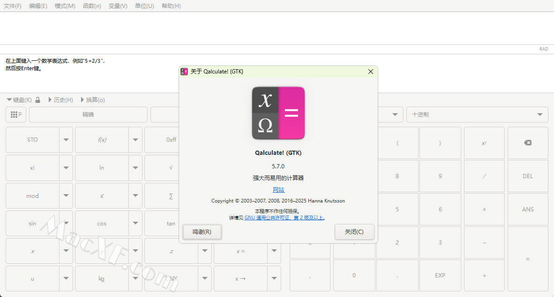This screenshot has height=297, width=554.
Task: Open the 十进制 number base dropdown
Action: pyautogui.click(x=477, y=115)
